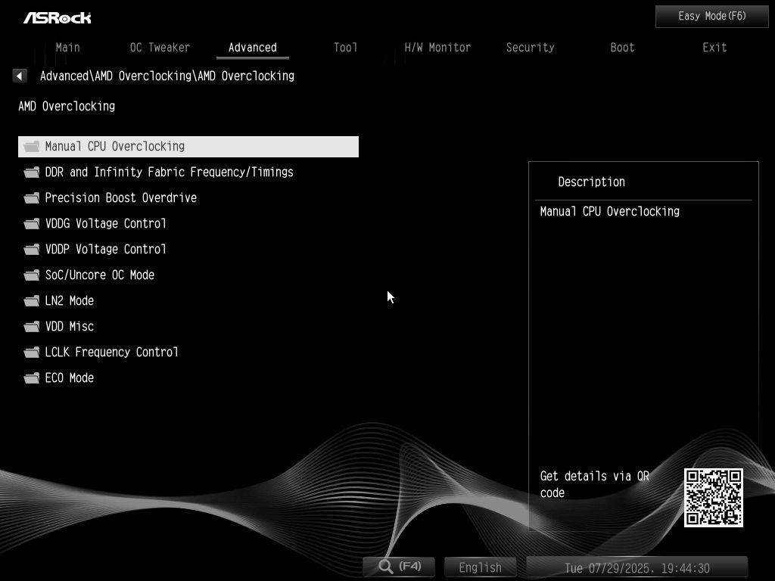Viewport: 775px width, 581px height.
Task: Click the folder icon for LN2 Mode
Action: coord(32,300)
